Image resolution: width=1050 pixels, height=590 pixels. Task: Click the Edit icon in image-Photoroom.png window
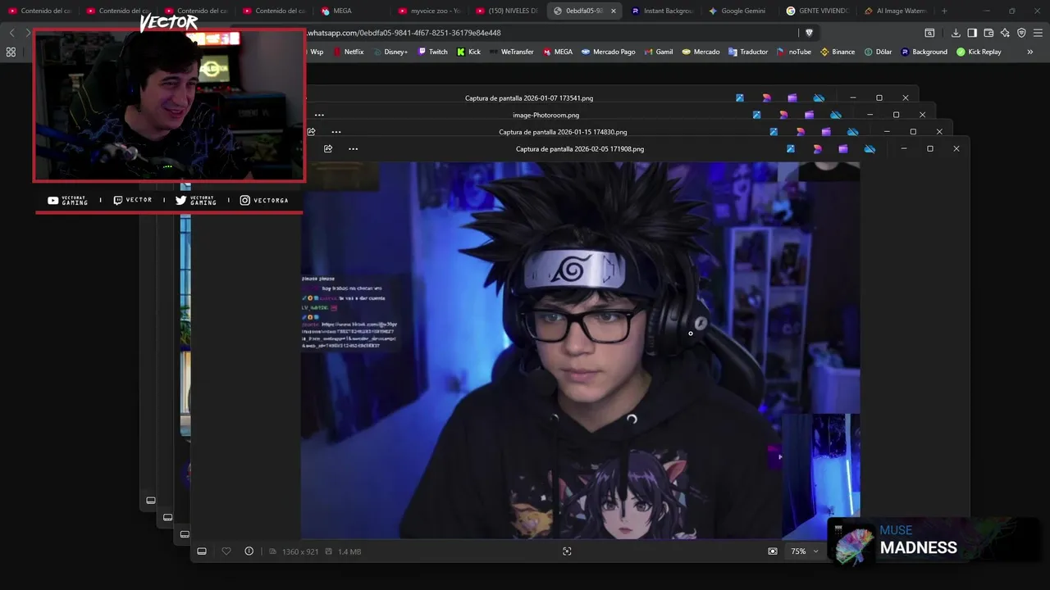757,116
